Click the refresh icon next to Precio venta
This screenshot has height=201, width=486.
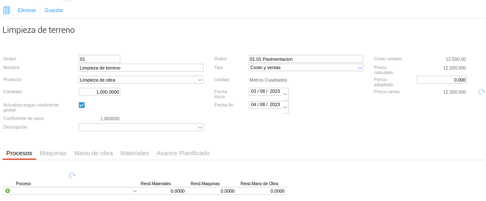(481, 92)
